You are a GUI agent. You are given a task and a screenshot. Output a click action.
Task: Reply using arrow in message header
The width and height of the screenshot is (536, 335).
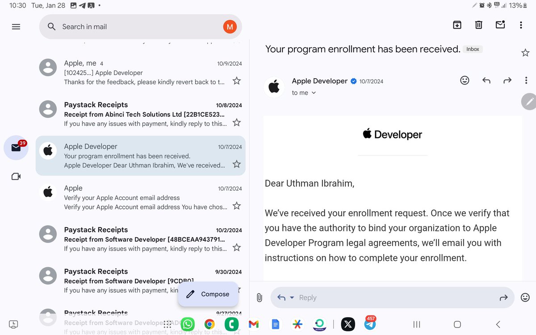pyautogui.click(x=486, y=80)
